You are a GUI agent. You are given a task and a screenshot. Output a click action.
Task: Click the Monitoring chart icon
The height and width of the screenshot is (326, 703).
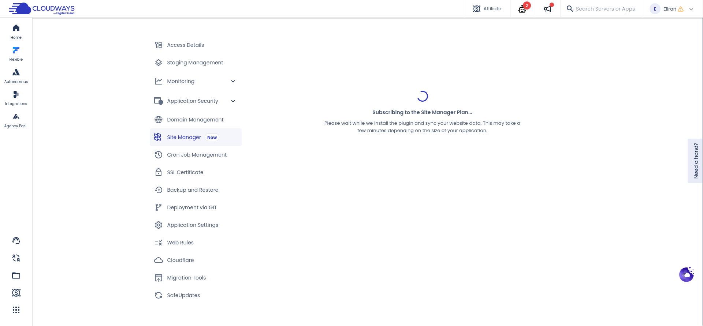(x=159, y=81)
